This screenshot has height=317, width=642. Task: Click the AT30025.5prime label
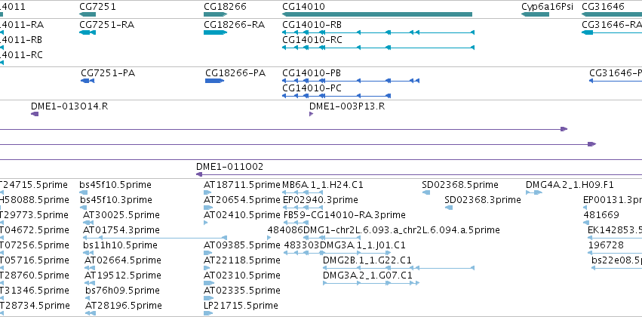click(x=121, y=215)
